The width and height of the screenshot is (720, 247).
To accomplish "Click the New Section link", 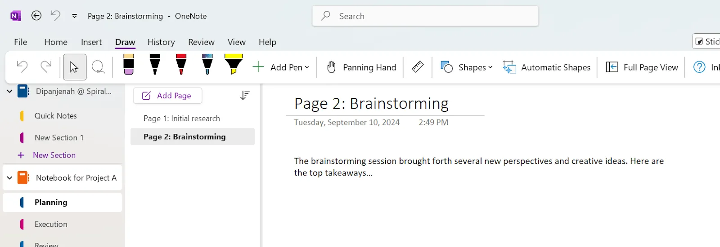I will tap(54, 155).
